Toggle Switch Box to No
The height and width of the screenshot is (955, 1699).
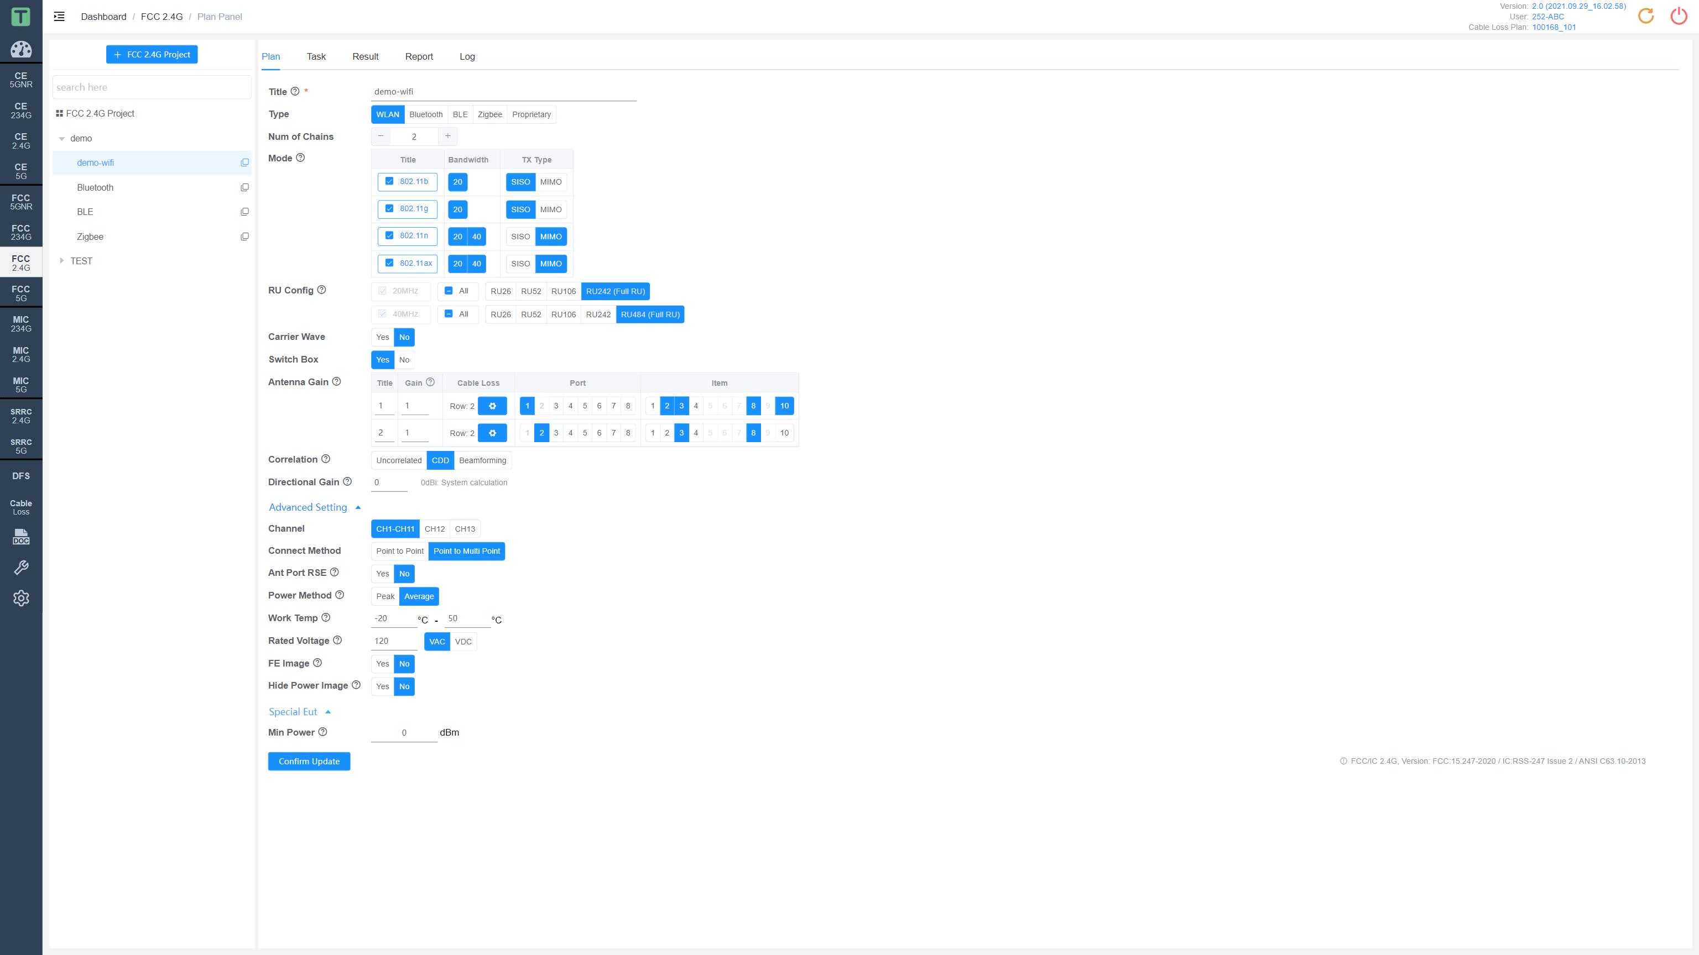pyautogui.click(x=404, y=359)
